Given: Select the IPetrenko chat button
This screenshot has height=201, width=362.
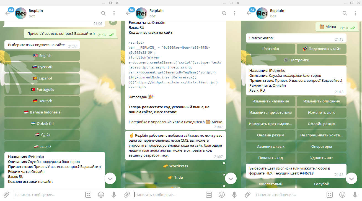Looking at the screenshot, I should pyautogui.click(x=271, y=49).
